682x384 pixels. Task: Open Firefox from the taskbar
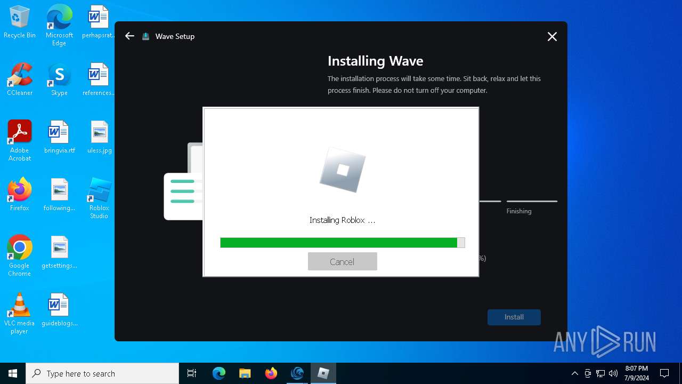pos(271,373)
